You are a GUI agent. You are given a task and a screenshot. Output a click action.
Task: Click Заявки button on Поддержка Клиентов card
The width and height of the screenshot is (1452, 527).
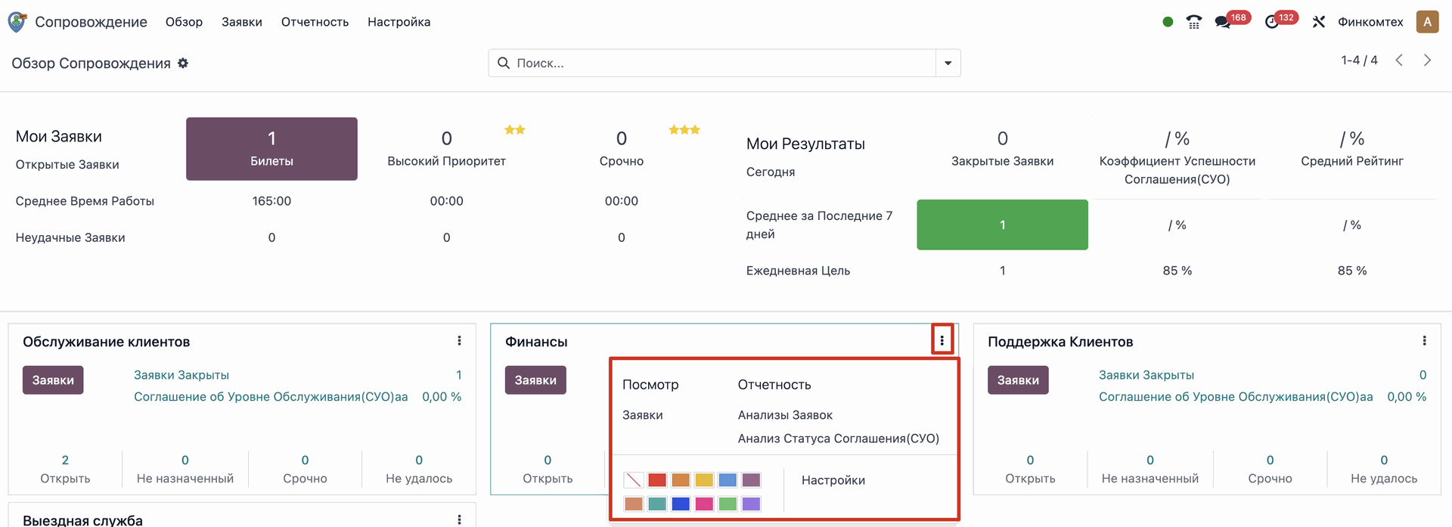click(1018, 380)
